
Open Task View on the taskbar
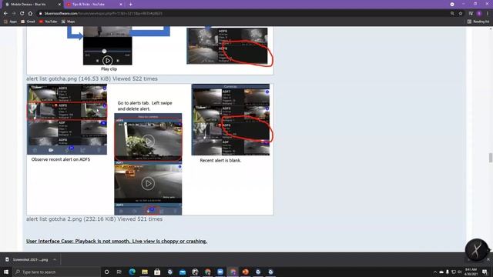(119, 272)
